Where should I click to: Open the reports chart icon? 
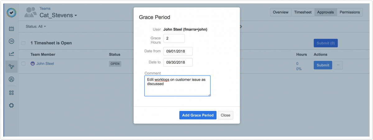pyautogui.click(x=12, y=54)
